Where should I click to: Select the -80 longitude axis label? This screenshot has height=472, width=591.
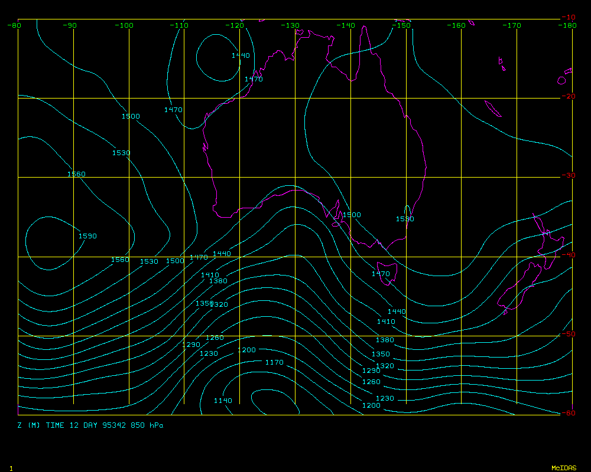(14, 25)
